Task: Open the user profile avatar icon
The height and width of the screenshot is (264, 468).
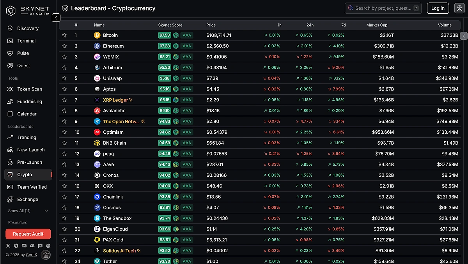Action: [459, 8]
